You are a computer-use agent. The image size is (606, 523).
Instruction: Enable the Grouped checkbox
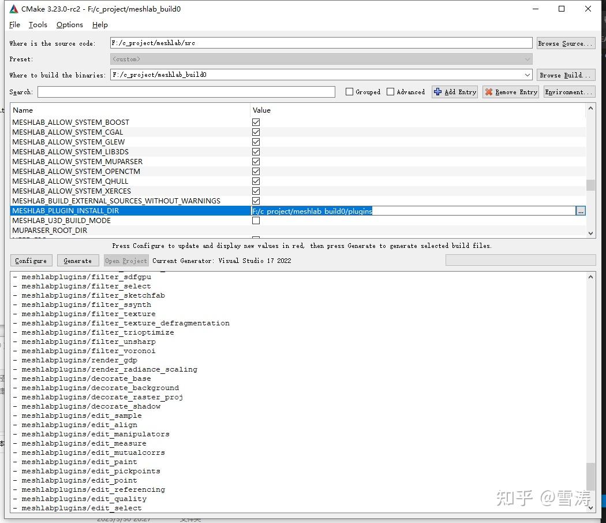(349, 92)
